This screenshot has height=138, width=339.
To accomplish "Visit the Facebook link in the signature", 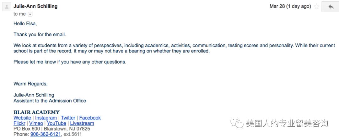I will click(90, 118).
